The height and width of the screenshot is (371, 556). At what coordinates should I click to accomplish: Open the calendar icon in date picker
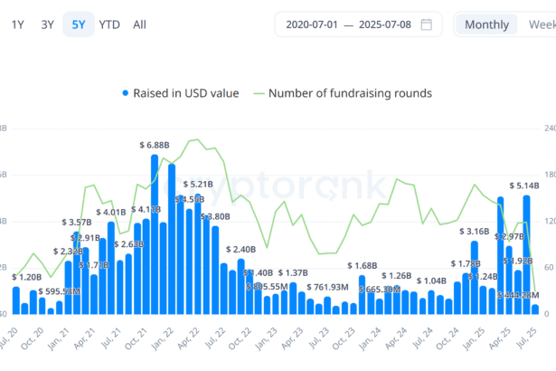427,24
